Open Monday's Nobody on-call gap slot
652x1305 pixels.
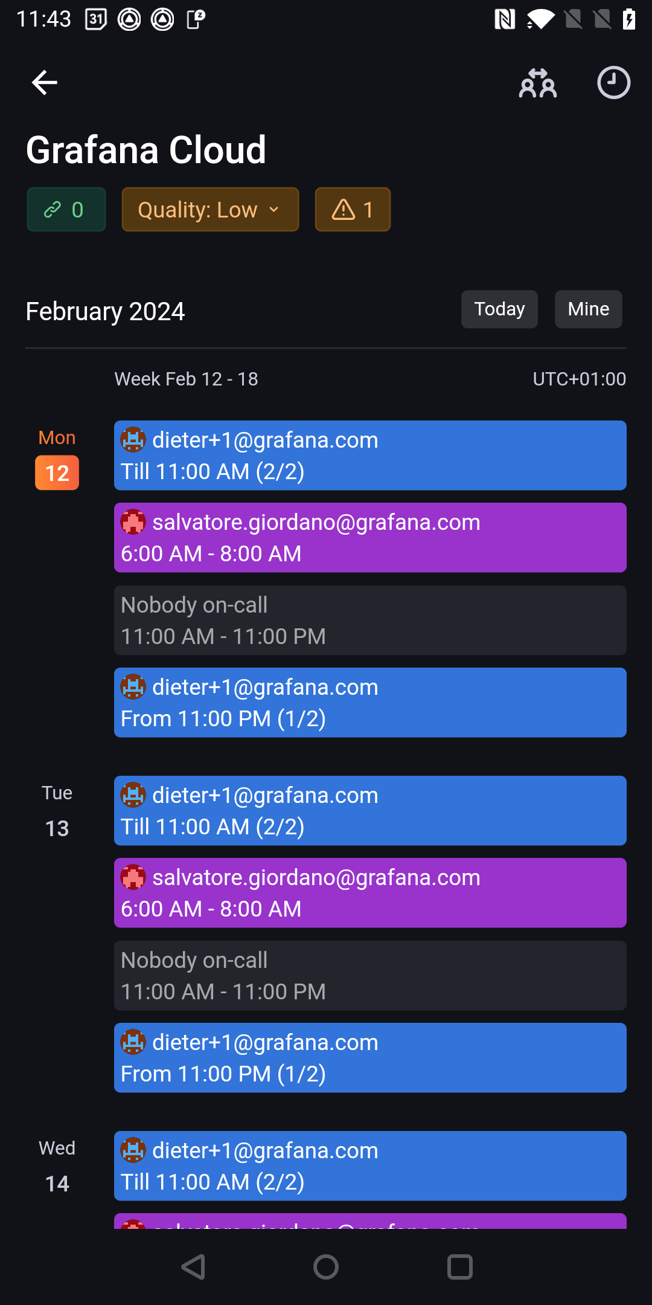(x=370, y=620)
